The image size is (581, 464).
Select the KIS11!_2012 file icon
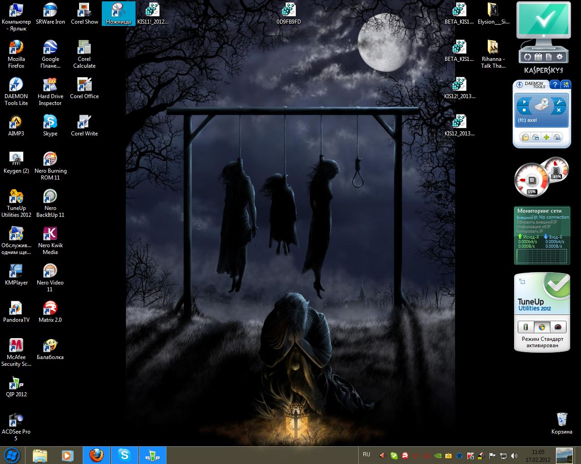(153, 14)
